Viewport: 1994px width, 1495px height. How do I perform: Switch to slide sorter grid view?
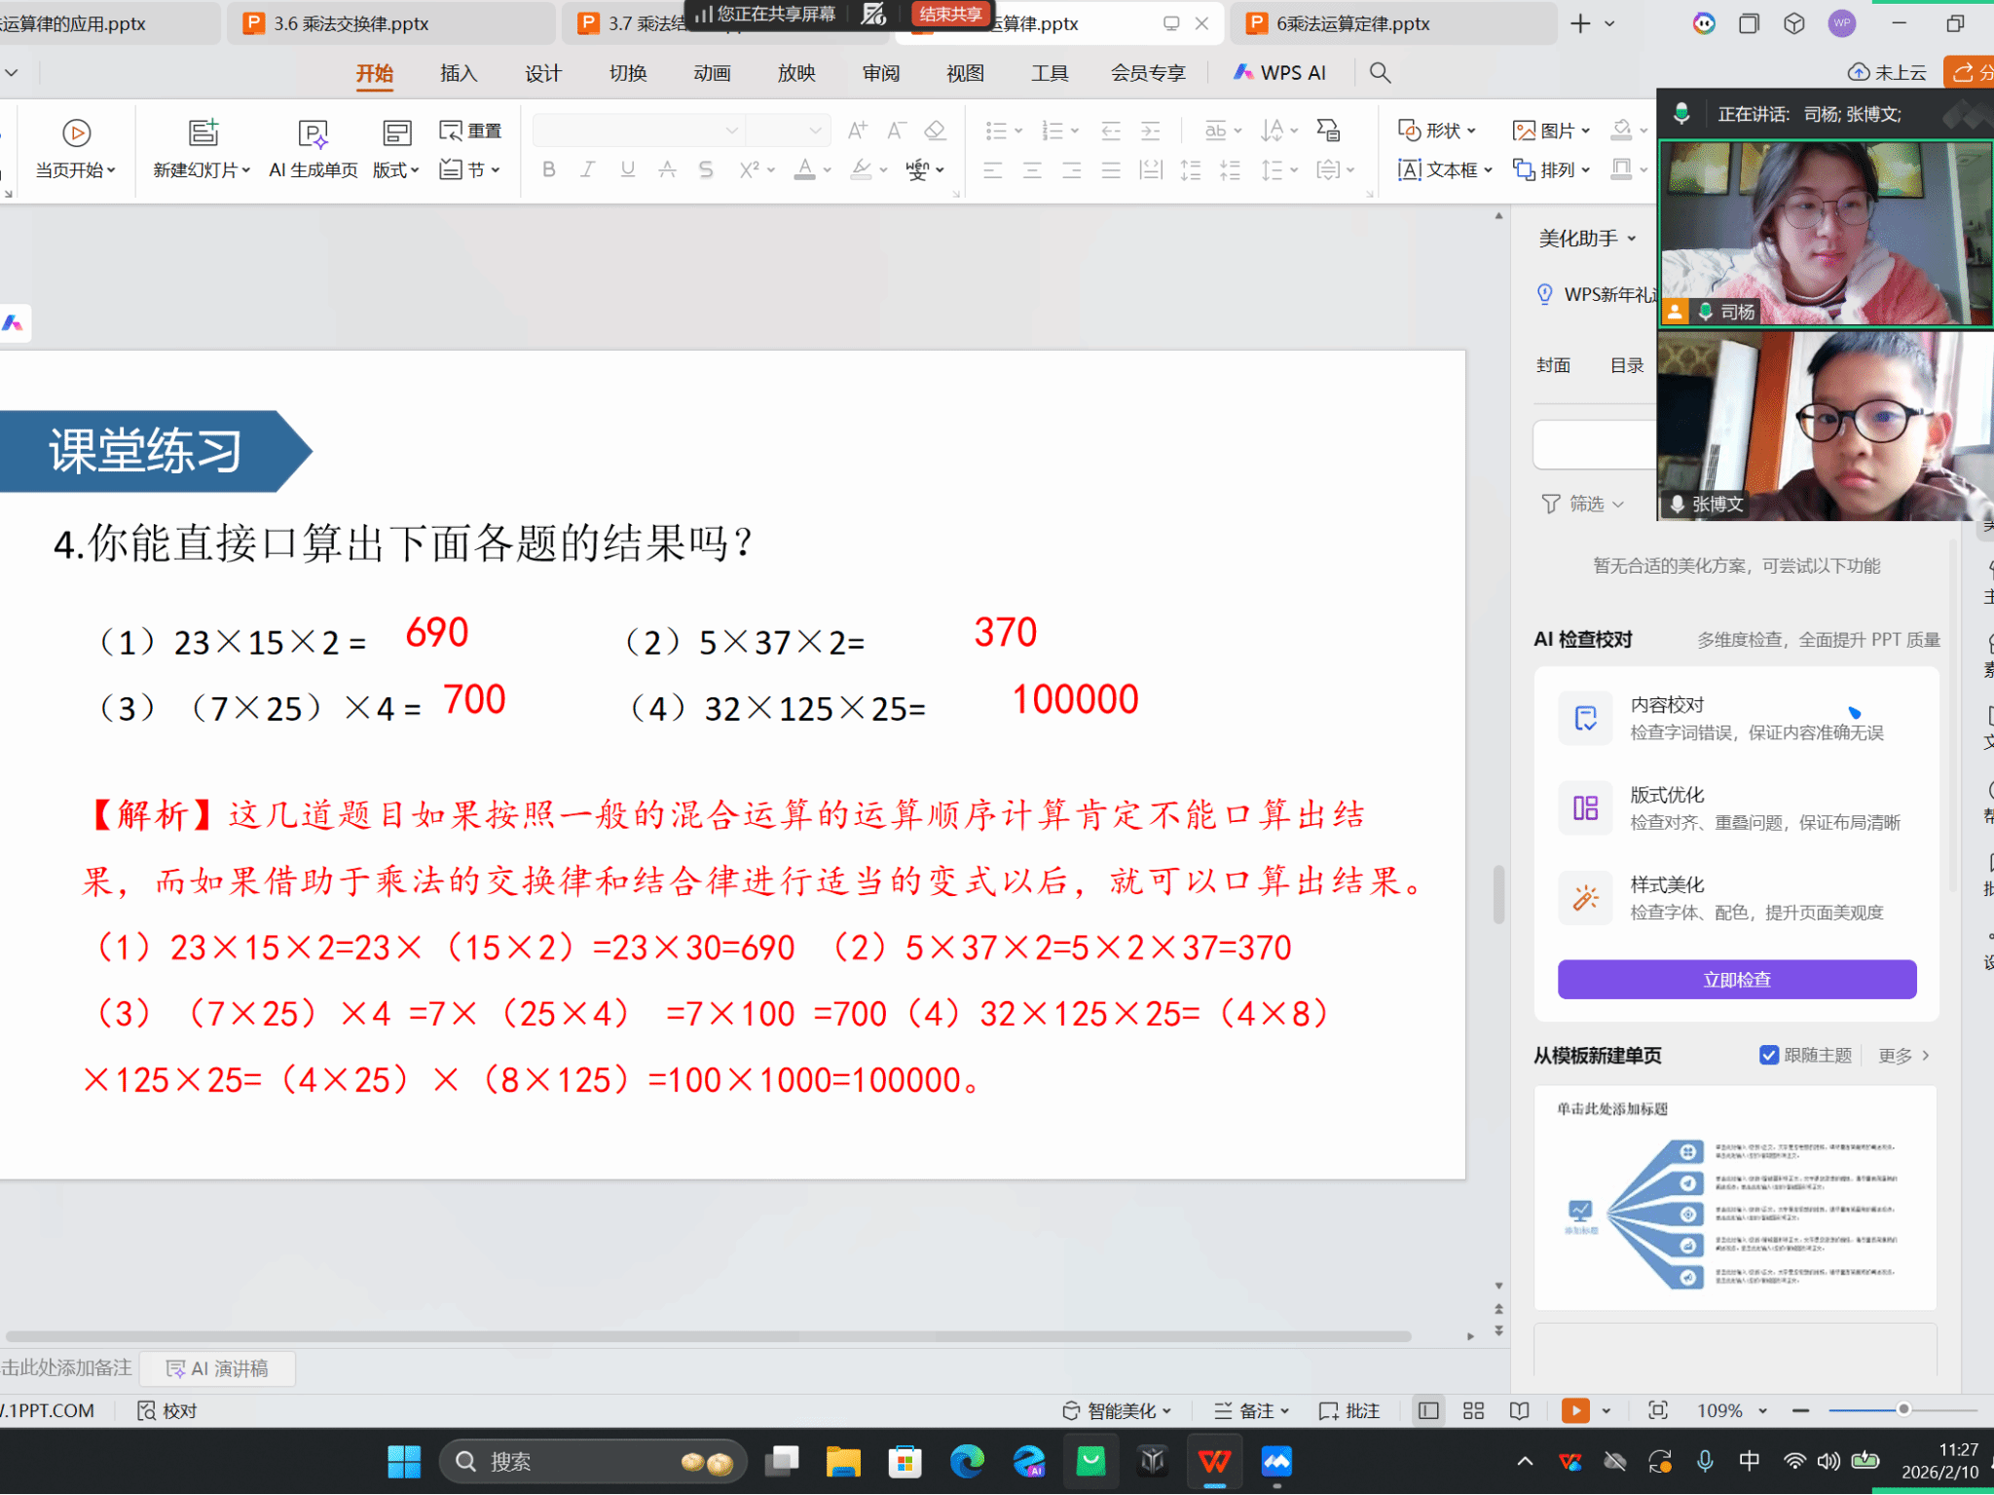click(x=1473, y=1410)
